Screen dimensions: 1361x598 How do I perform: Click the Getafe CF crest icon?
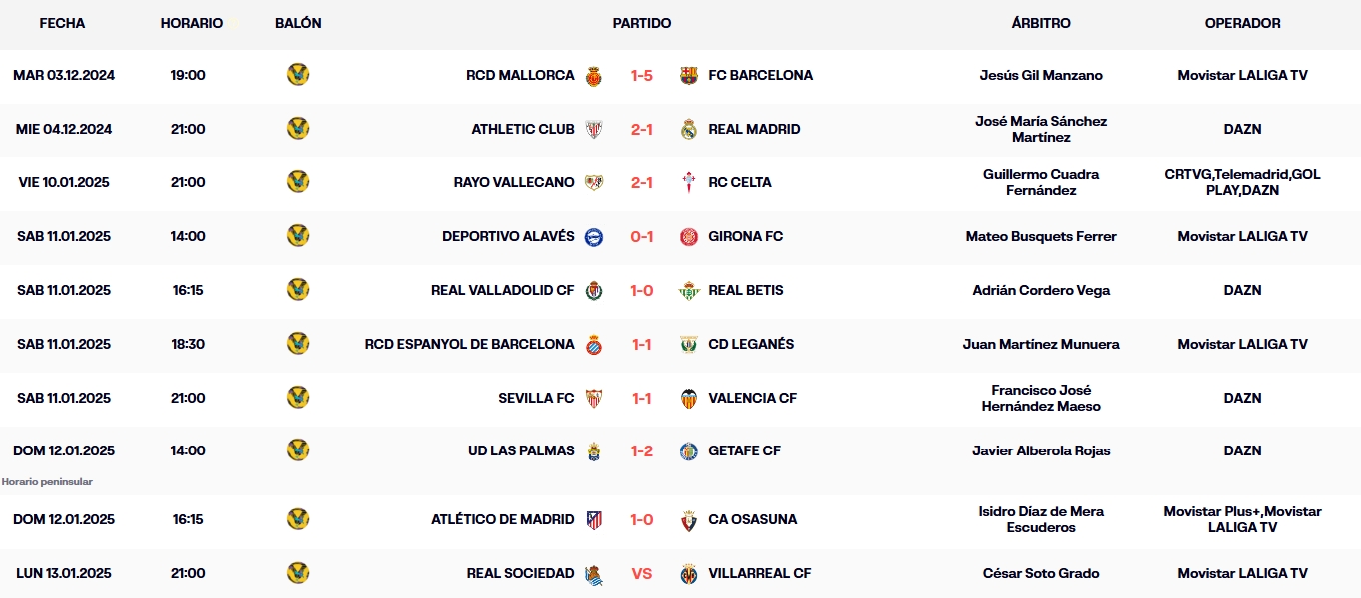pyautogui.click(x=689, y=450)
